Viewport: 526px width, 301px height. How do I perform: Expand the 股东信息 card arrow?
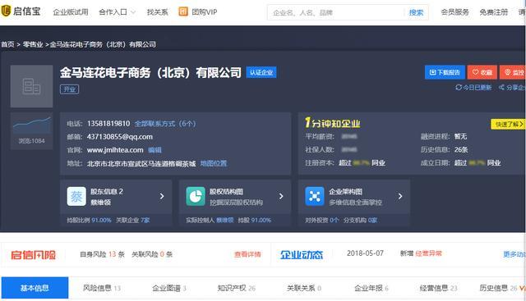pyautogui.click(x=162, y=196)
